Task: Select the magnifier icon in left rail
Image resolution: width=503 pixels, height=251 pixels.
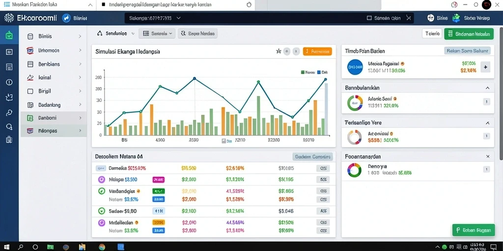Action: [9, 126]
